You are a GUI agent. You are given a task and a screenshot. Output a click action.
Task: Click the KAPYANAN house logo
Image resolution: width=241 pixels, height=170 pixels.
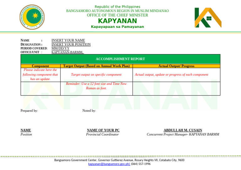click(x=208, y=18)
